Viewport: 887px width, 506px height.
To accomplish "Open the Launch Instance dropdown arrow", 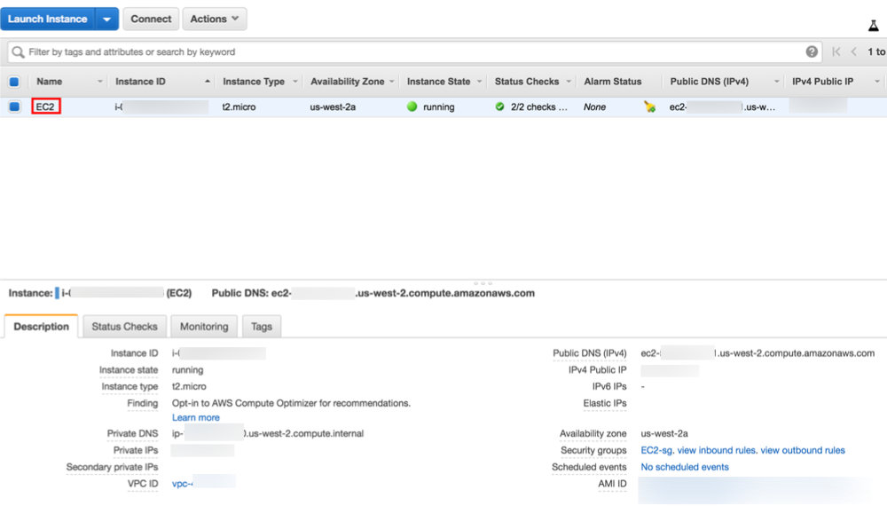I will click(x=107, y=19).
